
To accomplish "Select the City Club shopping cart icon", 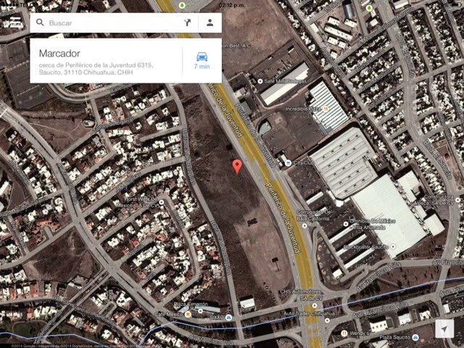I will [288, 162].
